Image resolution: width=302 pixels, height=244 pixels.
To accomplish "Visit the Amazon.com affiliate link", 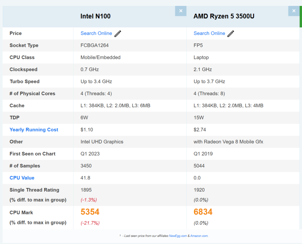I will click(199, 236).
